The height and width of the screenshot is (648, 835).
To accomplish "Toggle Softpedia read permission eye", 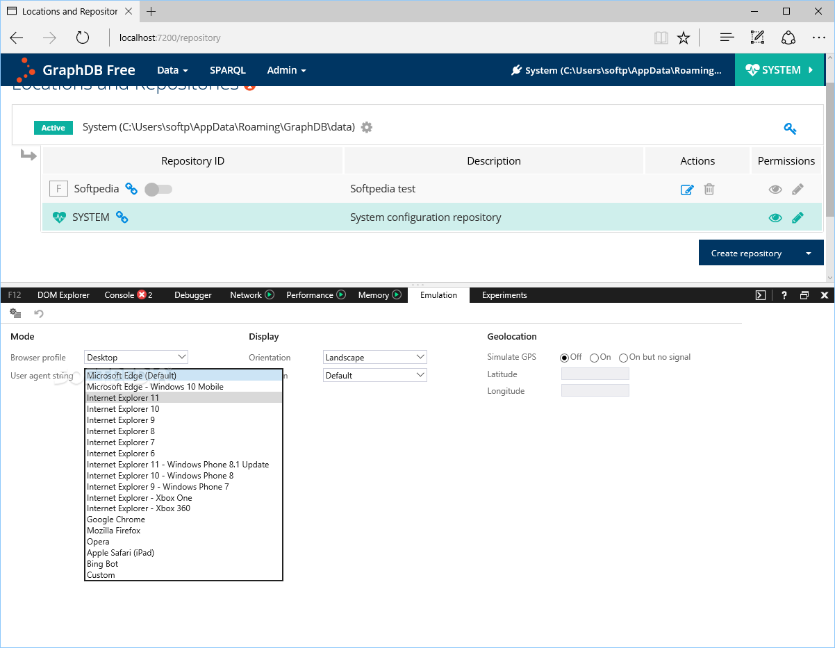I will click(x=775, y=189).
